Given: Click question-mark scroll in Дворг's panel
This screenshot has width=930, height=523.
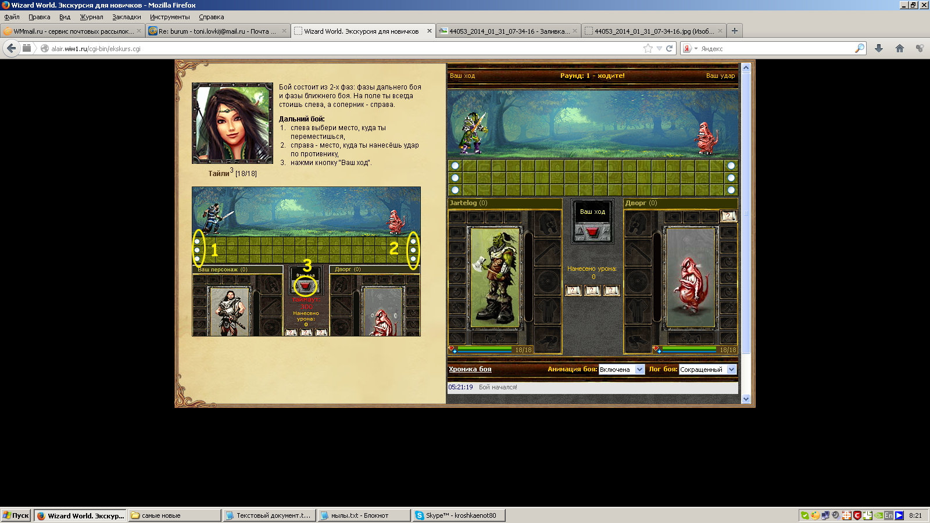Looking at the screenshot, I should pos(728,216).
